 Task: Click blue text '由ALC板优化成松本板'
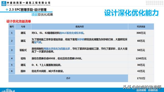[71, 33]
